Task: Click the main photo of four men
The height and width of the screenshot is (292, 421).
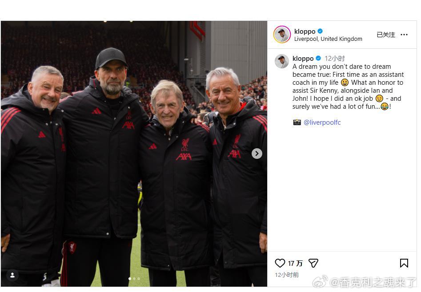Action: 134,154
